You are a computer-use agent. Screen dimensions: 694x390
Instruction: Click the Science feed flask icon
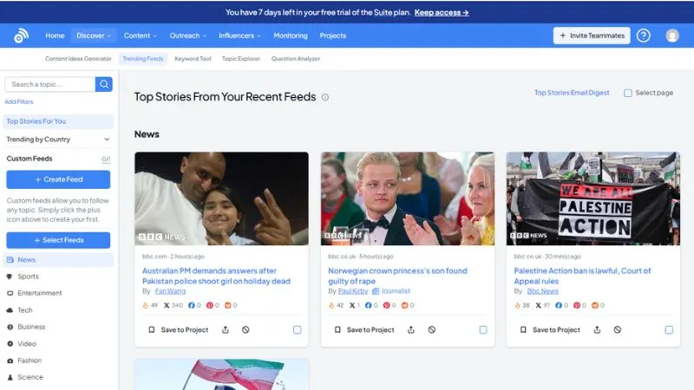(10, 377)
